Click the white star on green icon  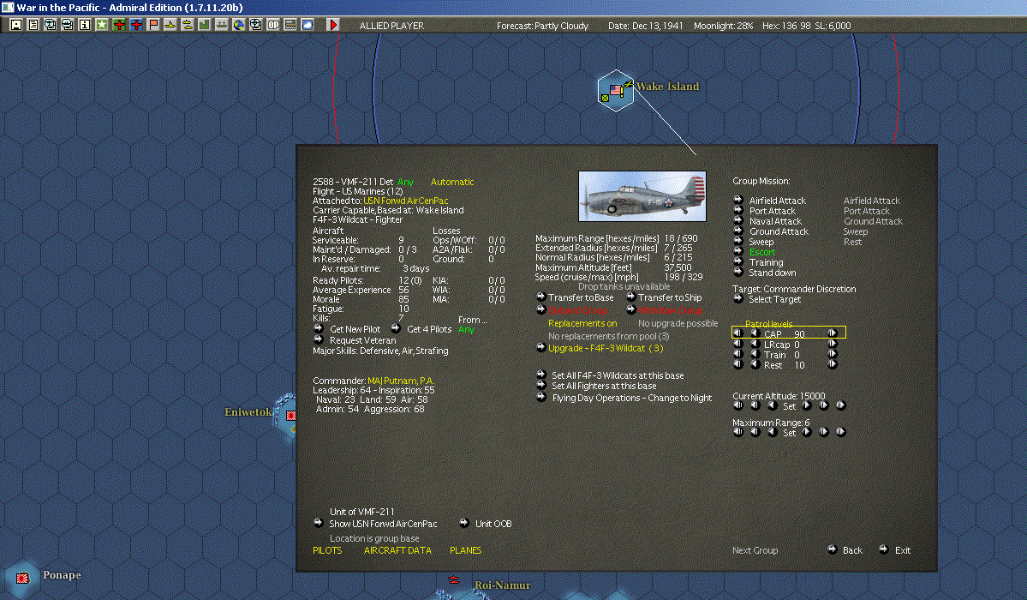102,25
